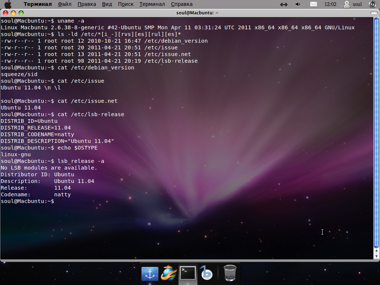This screenshot has height=285, width=380.
Task: Click the squeeze/sid output text
Action: point(19,74)
